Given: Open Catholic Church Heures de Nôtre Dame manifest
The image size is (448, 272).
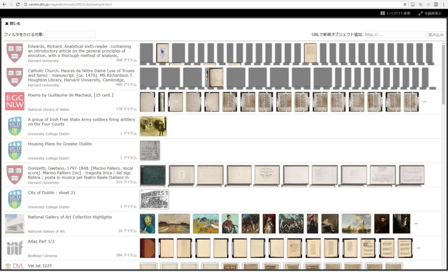Looking at the screenshot, I should [81, 75].
